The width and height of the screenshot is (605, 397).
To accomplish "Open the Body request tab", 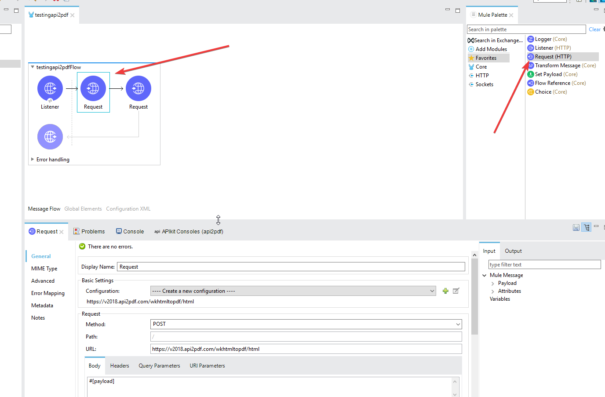I will click(95, 366).
